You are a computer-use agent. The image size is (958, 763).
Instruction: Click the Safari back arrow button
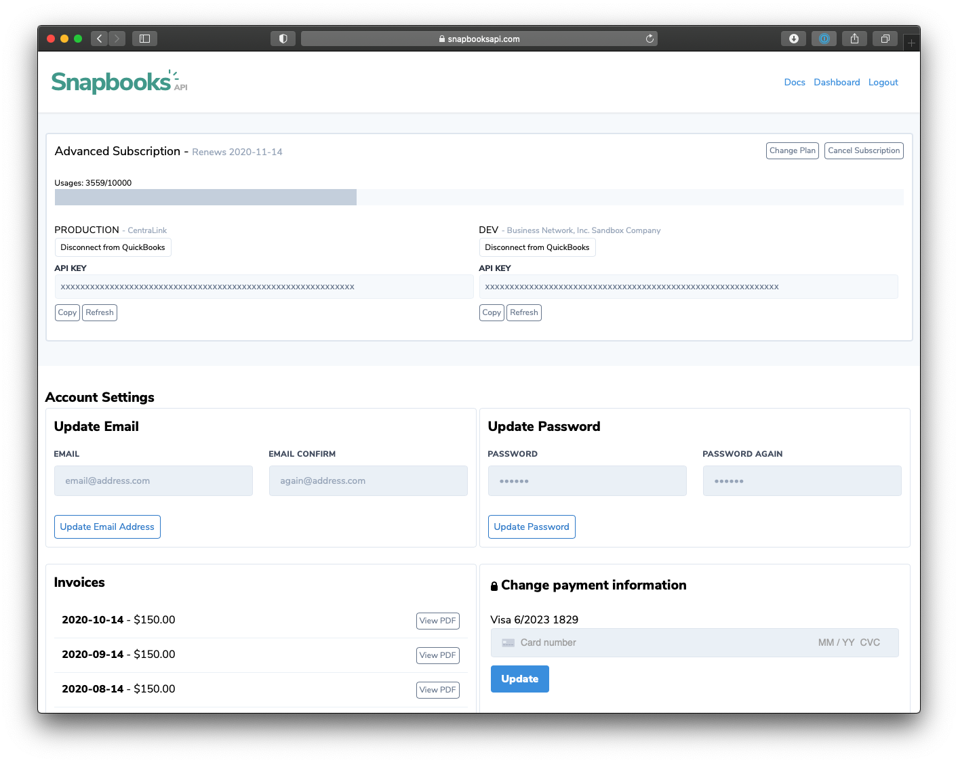[100, 39]
